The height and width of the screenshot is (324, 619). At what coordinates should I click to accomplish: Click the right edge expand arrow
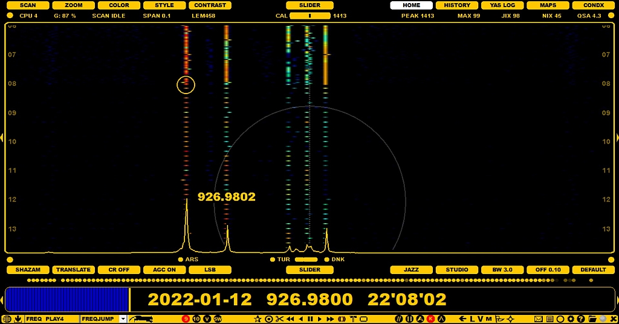pos(617,138)
